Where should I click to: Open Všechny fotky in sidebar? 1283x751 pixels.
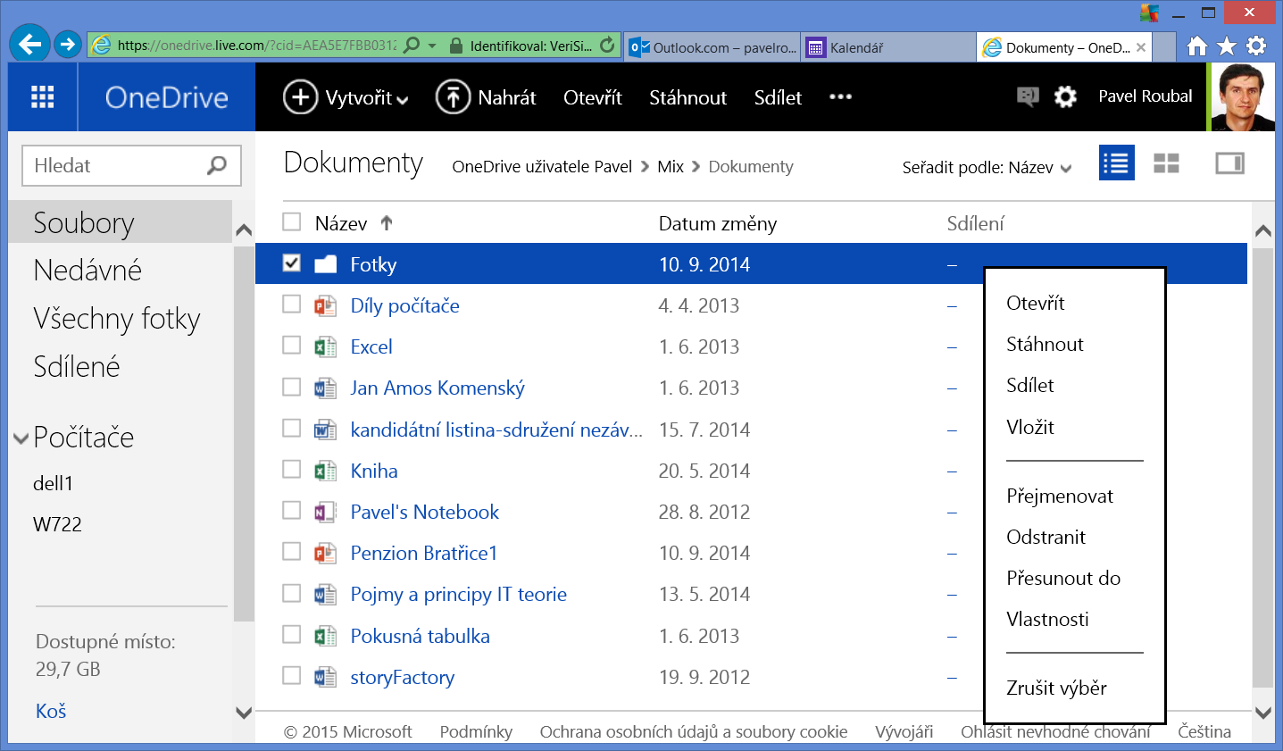point(117,319)
